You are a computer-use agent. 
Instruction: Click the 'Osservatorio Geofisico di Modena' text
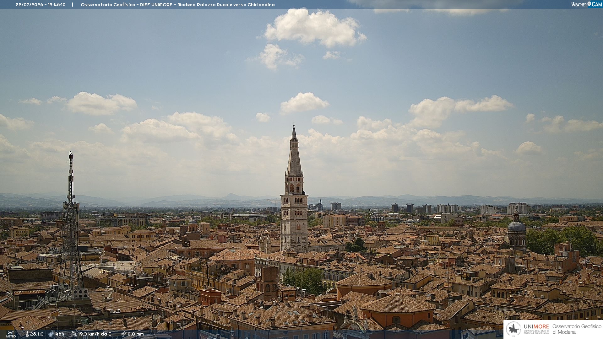click(577, 329)
